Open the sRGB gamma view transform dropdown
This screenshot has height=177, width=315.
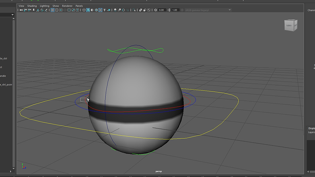tap(208, 10)
